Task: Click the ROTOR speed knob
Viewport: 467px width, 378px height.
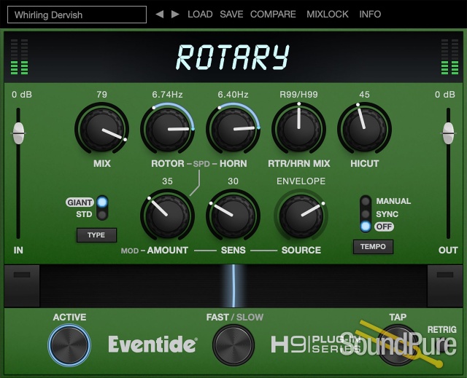Action: (x=168, y=129)
